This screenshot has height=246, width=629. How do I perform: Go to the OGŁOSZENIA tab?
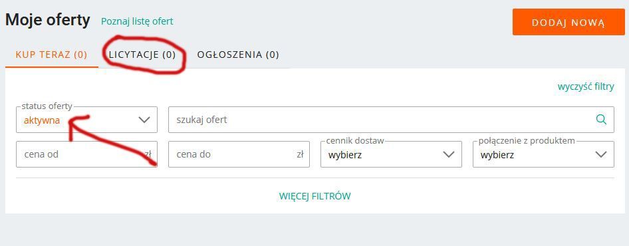(x=238, y=55)
